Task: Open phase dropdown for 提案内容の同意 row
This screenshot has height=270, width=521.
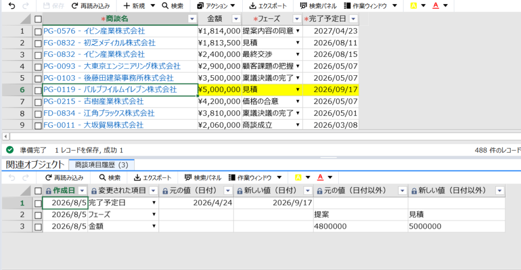Action: pyautogui.click(x=298, y=31)
